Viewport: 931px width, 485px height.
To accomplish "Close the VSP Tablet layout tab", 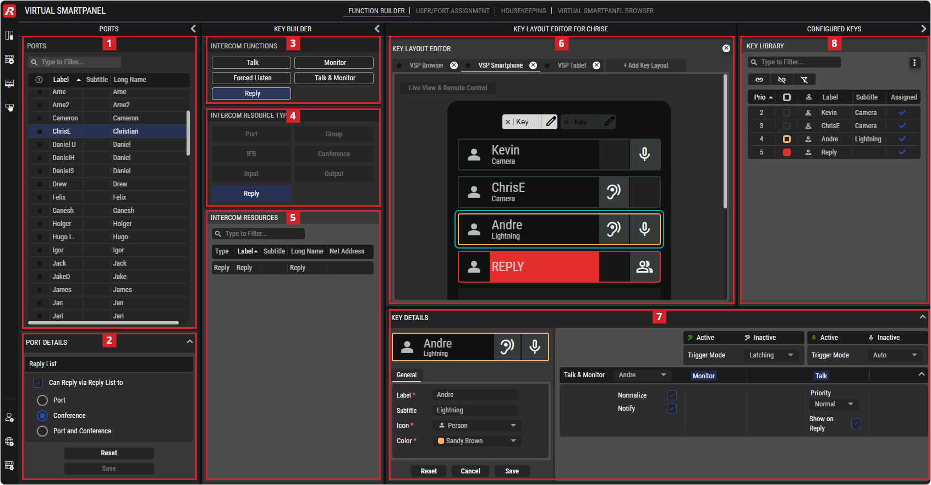I will [596, 65].
